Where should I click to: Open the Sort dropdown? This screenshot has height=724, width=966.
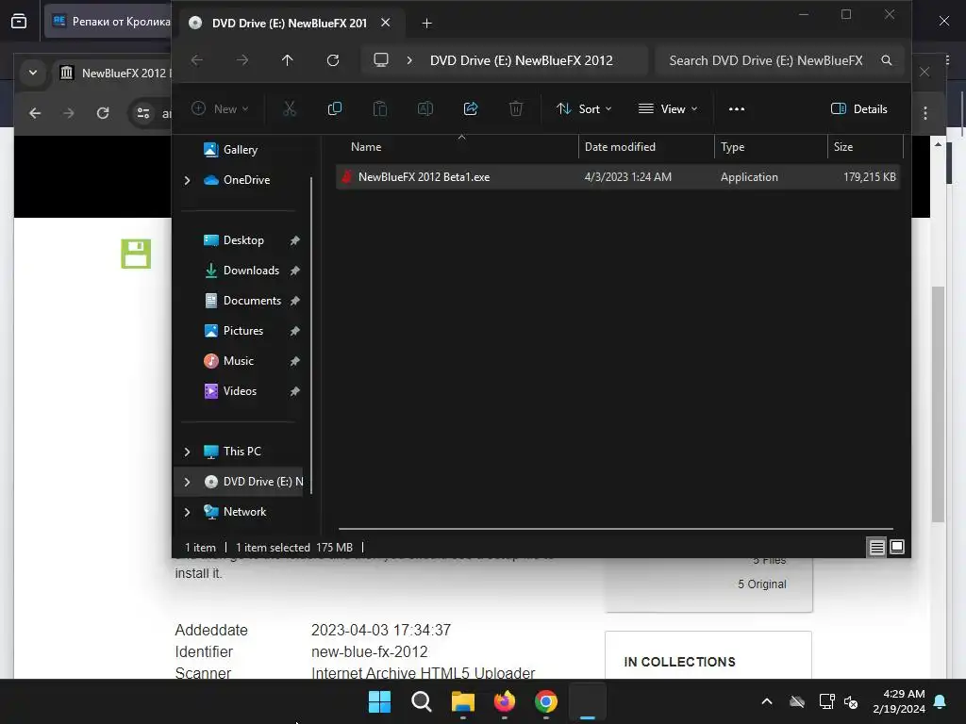583,109
